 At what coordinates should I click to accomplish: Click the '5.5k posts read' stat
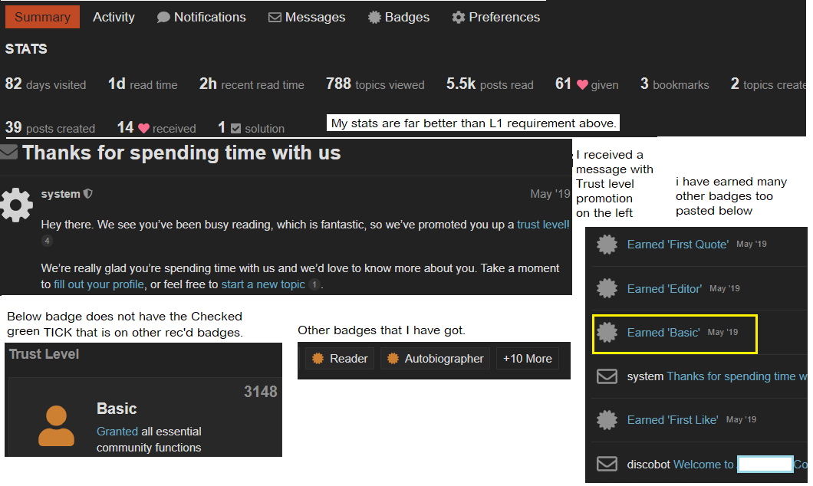pyautogui.click(x=490, y=84)
